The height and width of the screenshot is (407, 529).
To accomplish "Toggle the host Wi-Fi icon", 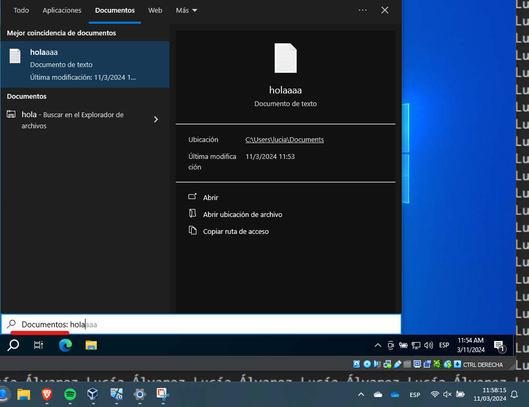I will [x=435, y=394].
